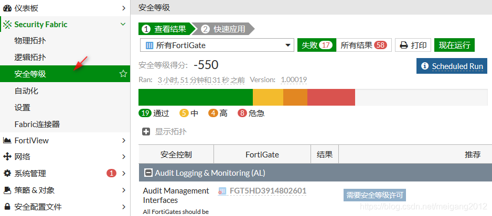
Task: Click 显示拓扑 link
Action: [170, 131]
